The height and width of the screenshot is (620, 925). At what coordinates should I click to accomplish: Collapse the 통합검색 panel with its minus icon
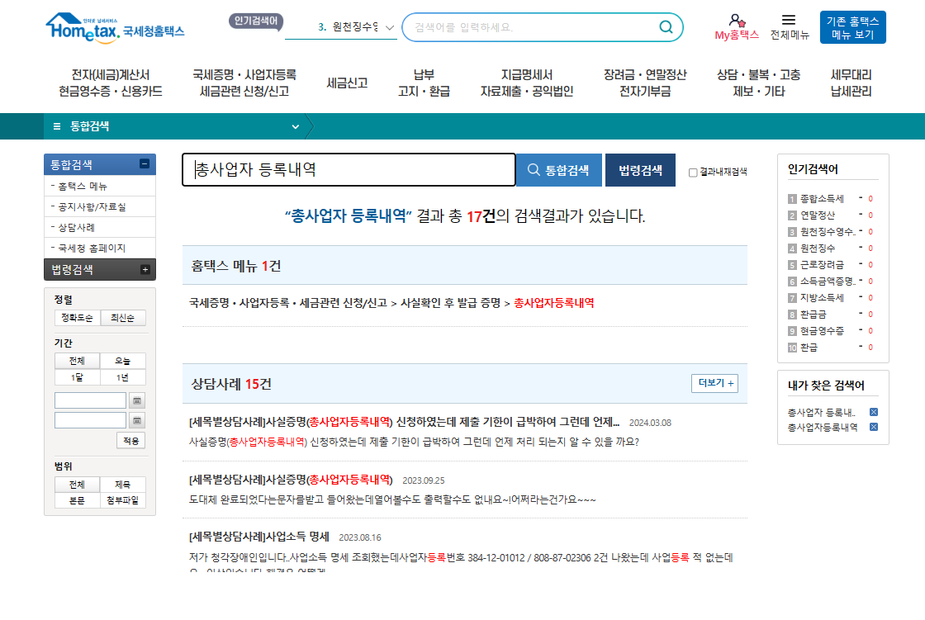click(147, 164)
